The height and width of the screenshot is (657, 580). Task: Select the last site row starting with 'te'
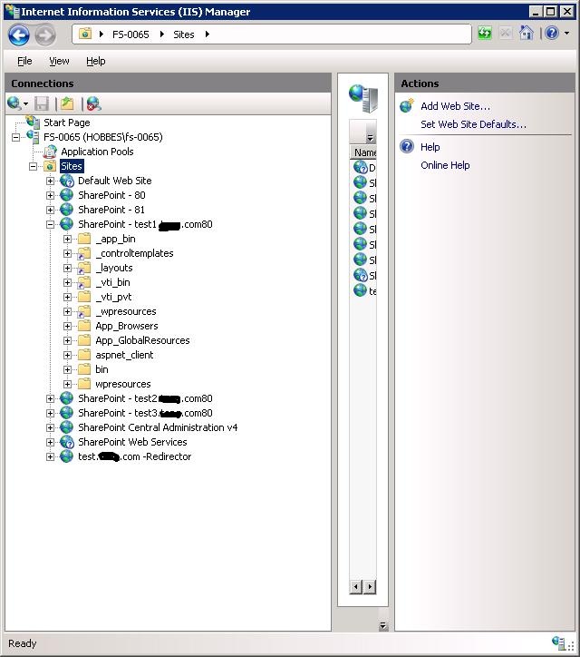click(364, 290)
